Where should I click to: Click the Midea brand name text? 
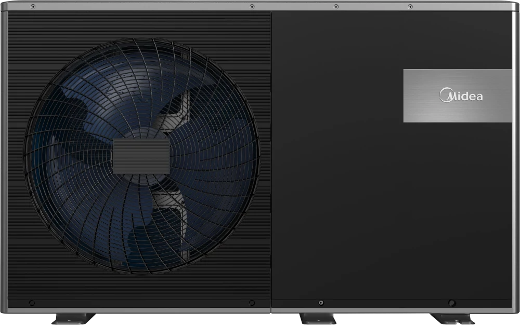461,96
